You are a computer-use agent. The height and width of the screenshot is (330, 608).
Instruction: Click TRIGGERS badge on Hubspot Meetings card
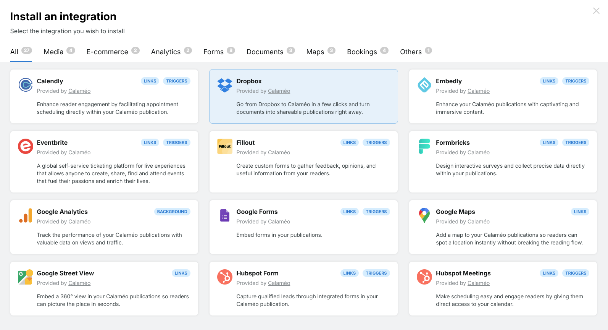point(576,273)
